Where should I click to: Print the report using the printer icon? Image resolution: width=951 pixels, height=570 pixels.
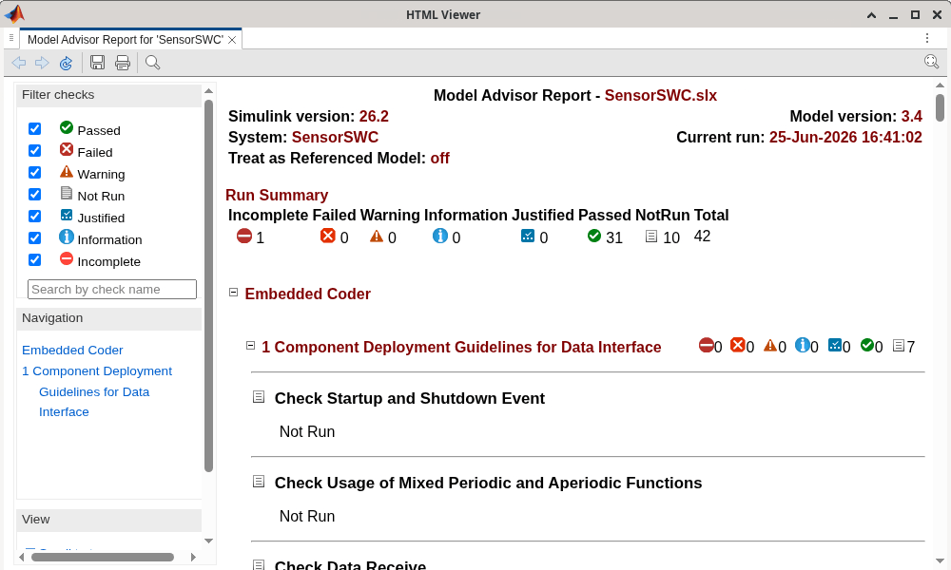pos(123,63)
